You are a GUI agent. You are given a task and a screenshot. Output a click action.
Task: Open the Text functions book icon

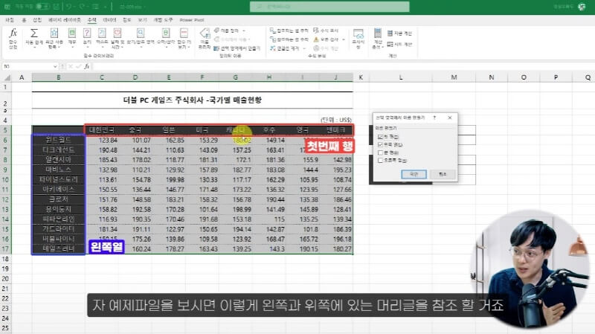pyautogui.click(x=102, y=33)
